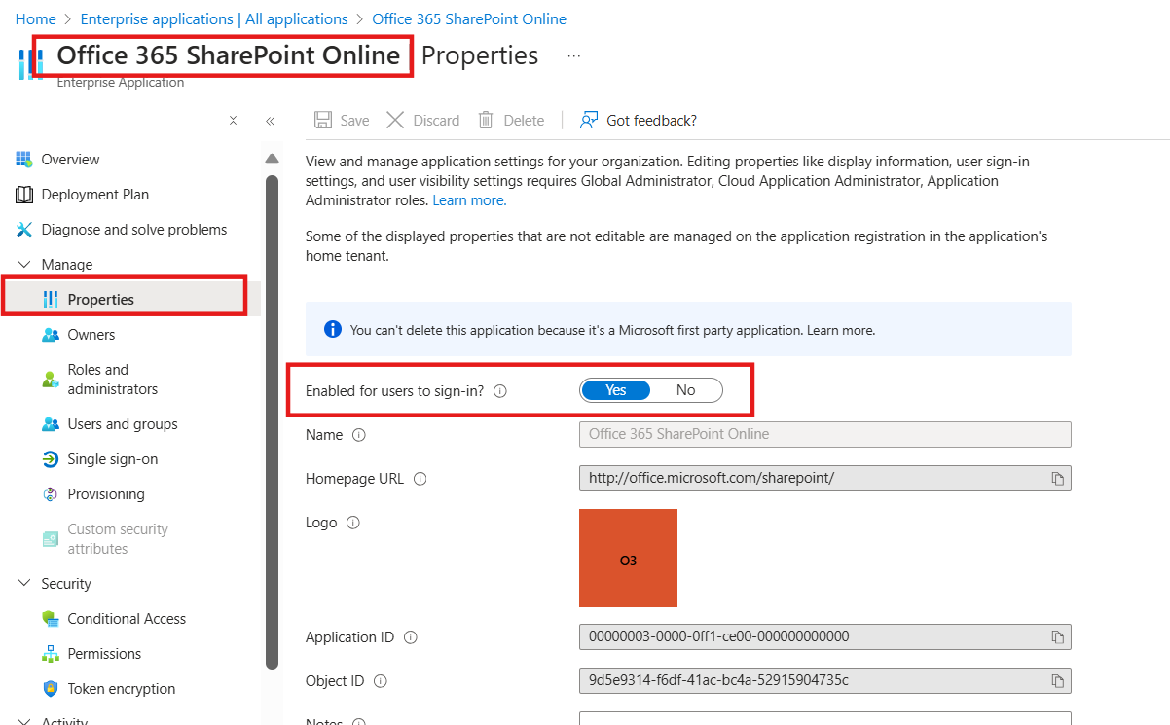
Task: Set Enabled for users to sign-in to Yes
Action: tap(616, 390)
